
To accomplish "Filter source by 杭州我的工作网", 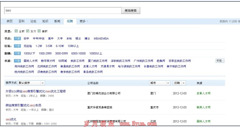I will [x=24, y=72].
